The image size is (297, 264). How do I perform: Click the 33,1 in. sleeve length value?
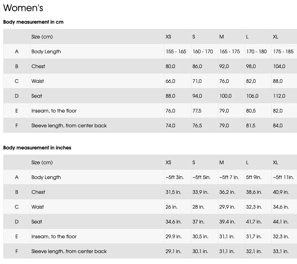281,251
